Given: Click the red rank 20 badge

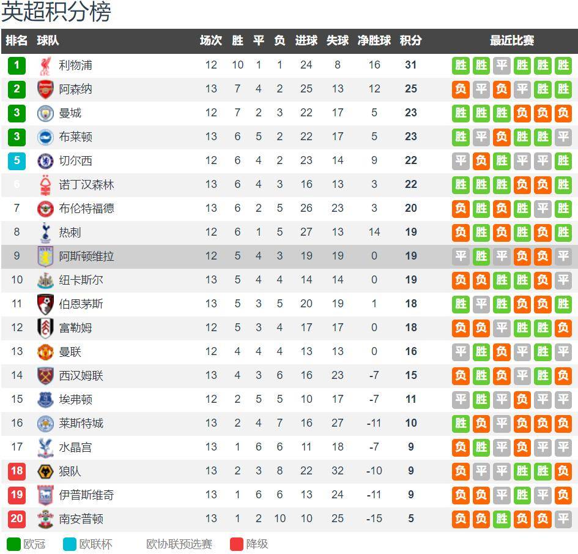Looking at the screenshot, I should (17, 519).
